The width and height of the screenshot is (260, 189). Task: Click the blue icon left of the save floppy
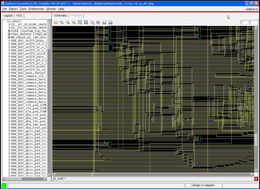click(98, 22)
